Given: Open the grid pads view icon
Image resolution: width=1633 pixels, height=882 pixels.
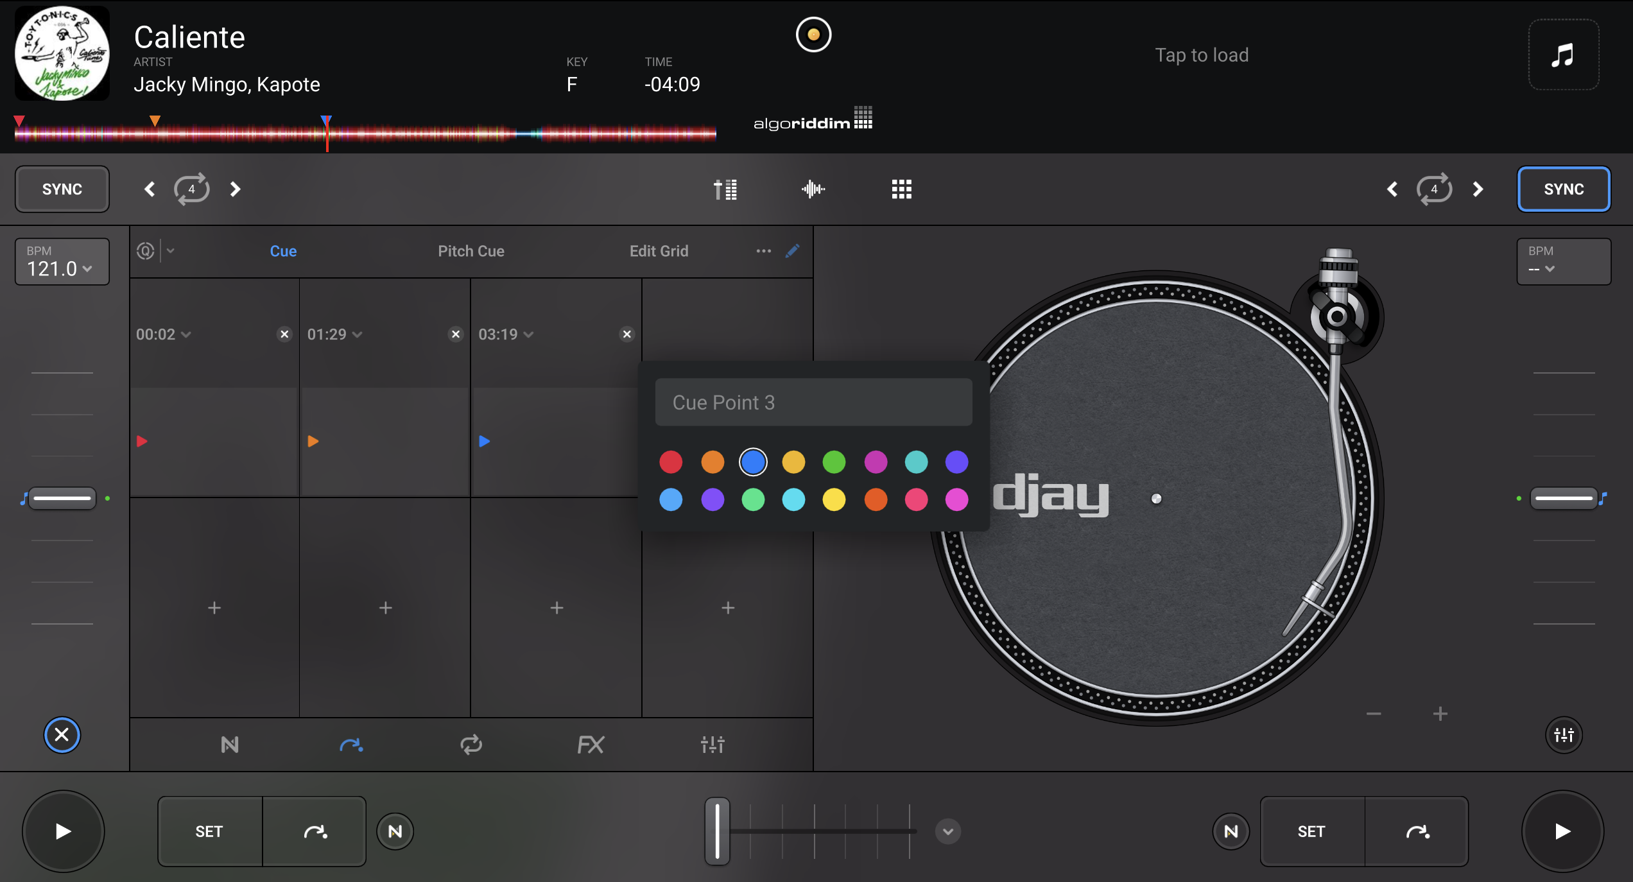Looking at the screenshot, I should click(x=901, y=189).
